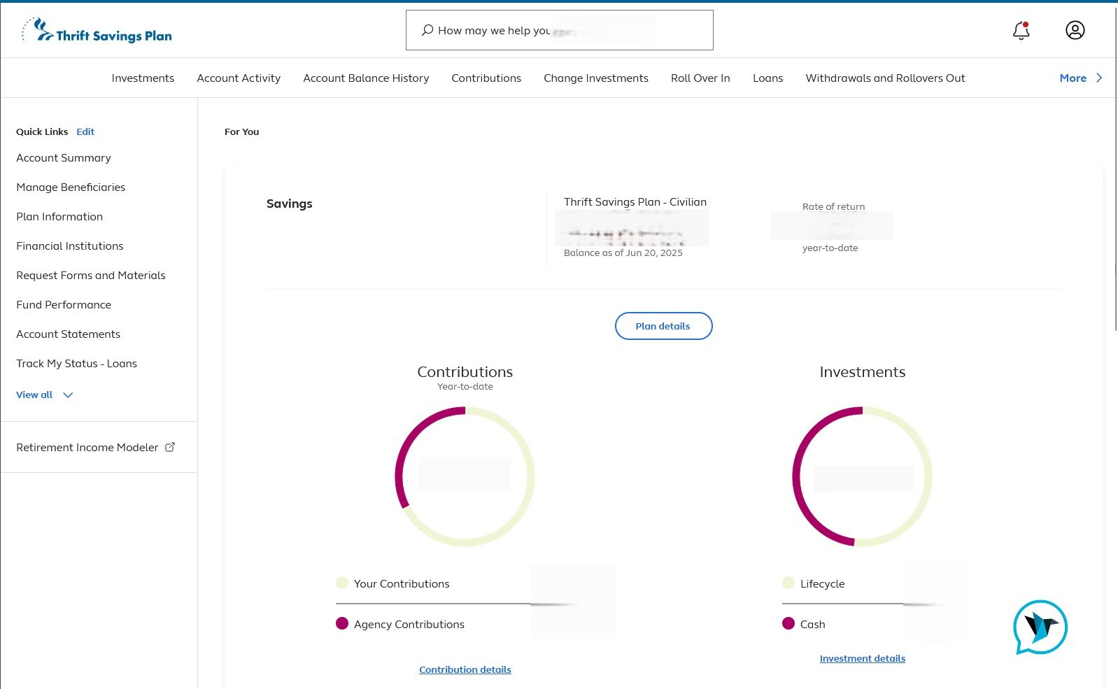Open the chat assistant bird icon
This screenshot has width=1118, height=689.
(x=1040, y=627)
